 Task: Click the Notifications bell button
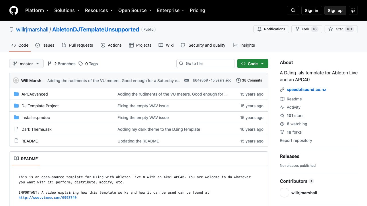[271, 29]
